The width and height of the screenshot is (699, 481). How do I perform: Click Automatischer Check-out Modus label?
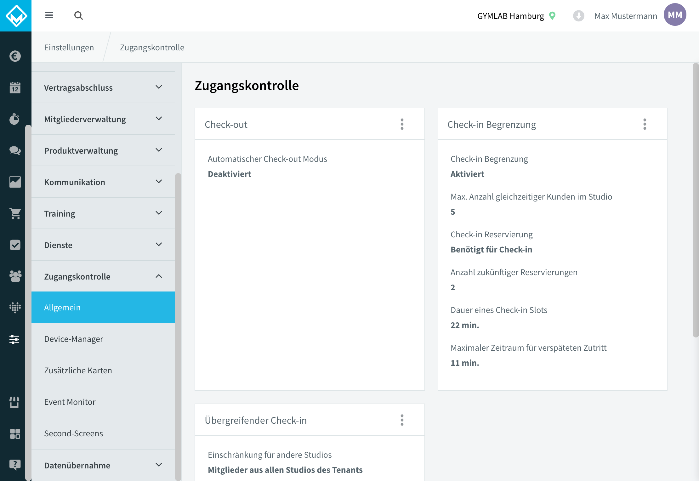point(267,159)
